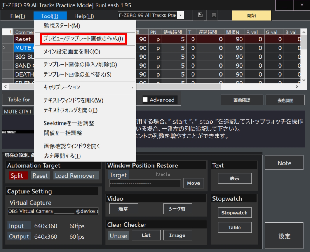Click the yellow 開始 start button
This screenshot has height=252, width=310.
(x=251, y=16)
